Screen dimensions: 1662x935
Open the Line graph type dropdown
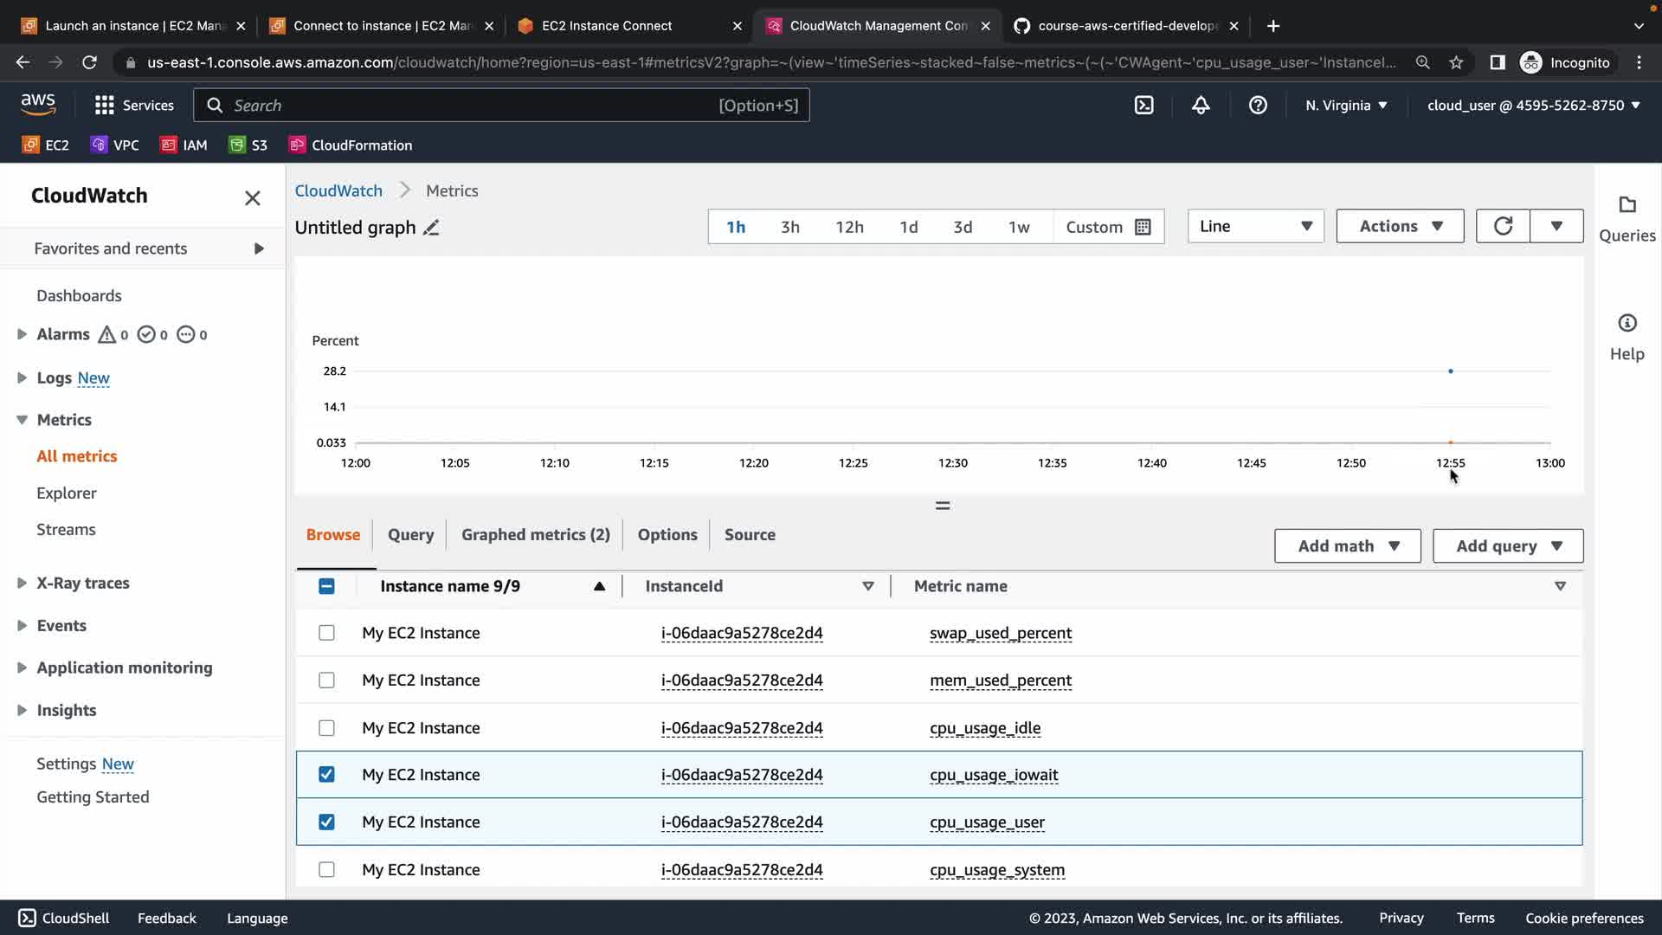pos(1255,226)
